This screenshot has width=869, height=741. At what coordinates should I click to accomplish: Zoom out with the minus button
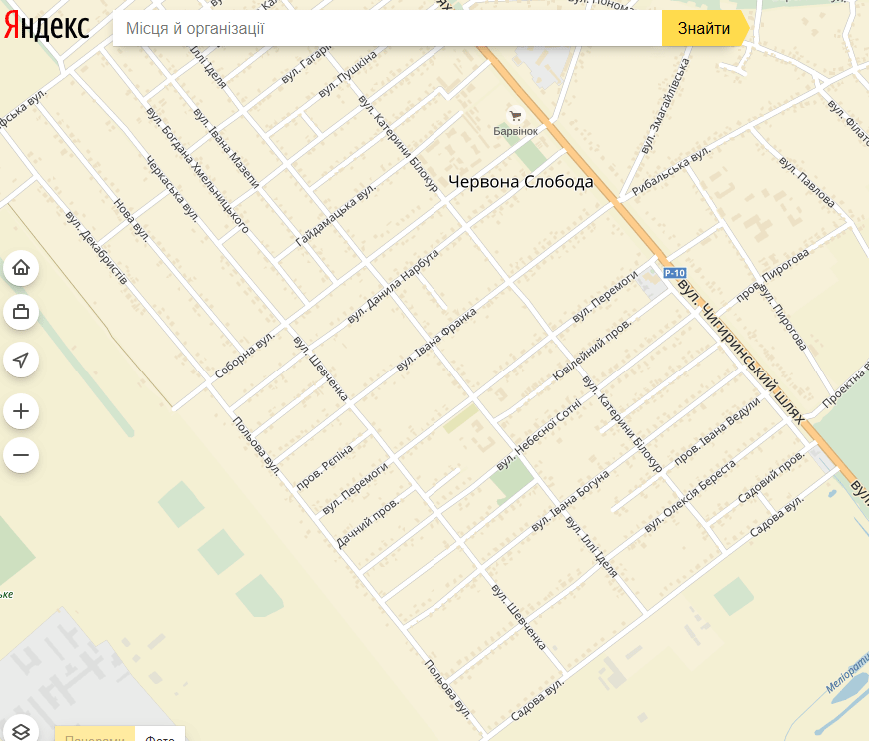coord(21,455)
